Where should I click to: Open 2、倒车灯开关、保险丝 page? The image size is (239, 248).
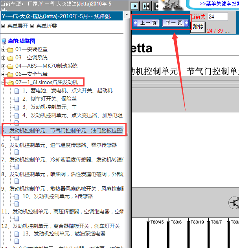click(x=50, y=99)
